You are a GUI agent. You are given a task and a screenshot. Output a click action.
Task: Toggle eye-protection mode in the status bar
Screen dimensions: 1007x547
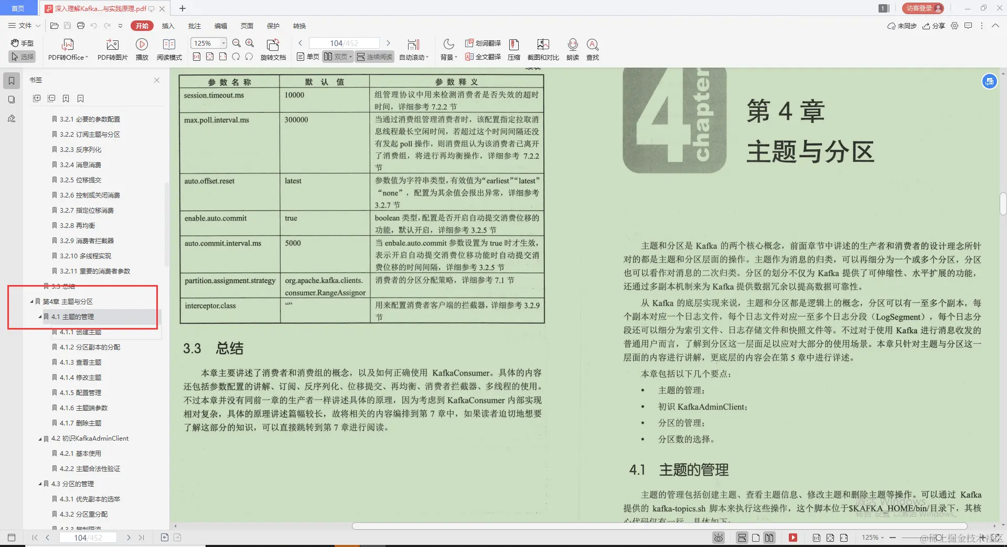pos(718,537)
